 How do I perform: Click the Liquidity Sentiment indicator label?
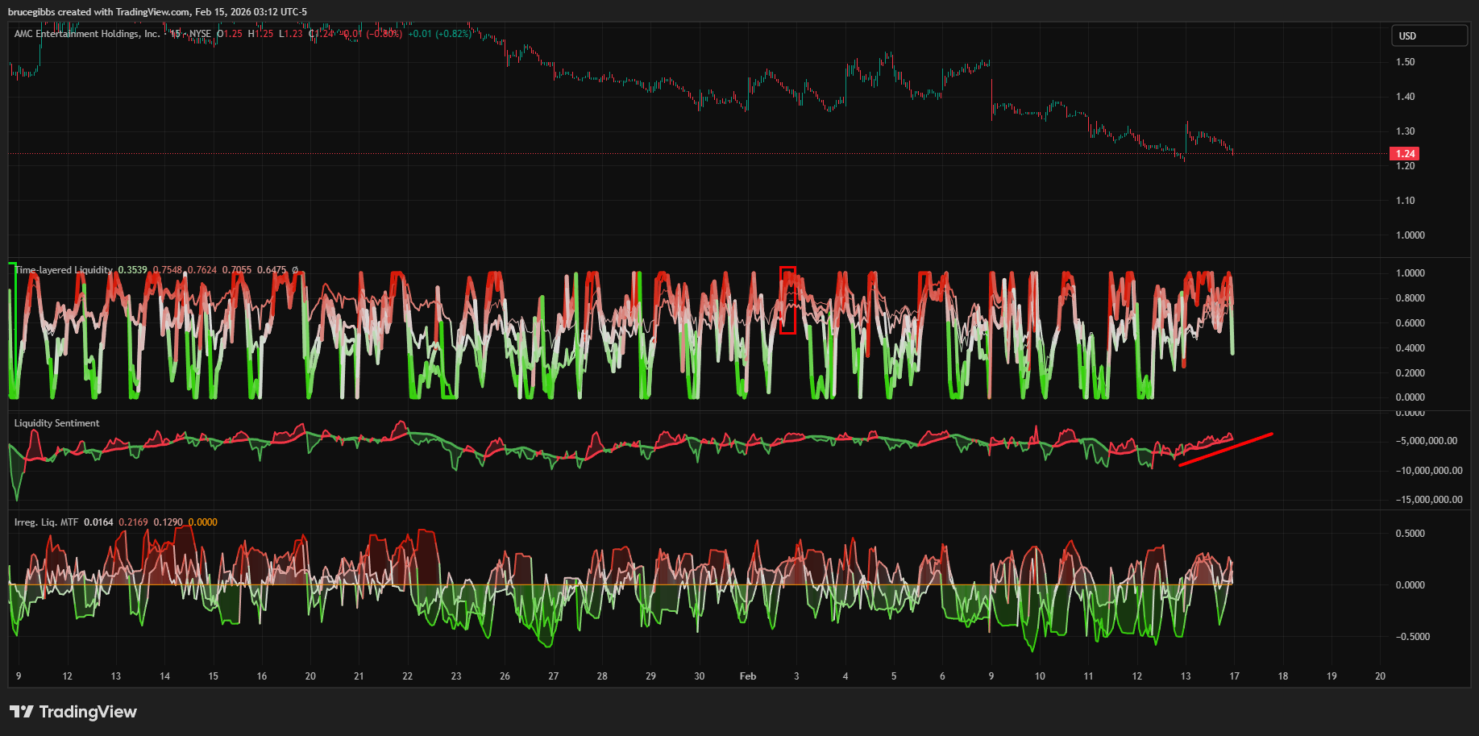(x=56, y=423)
